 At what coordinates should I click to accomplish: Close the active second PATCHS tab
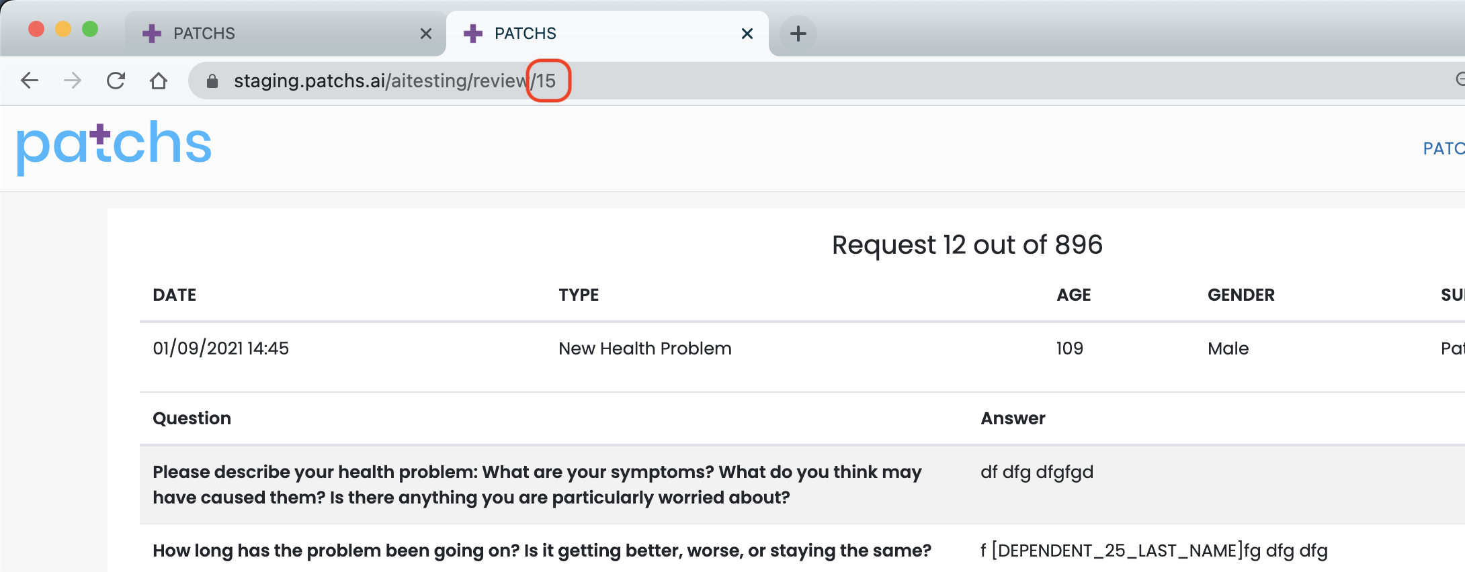tap(747, 34)
